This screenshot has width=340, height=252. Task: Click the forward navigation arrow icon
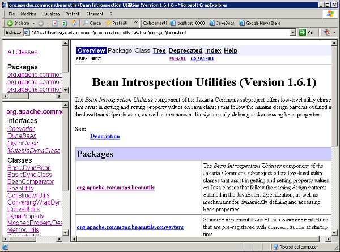[41, 23]
